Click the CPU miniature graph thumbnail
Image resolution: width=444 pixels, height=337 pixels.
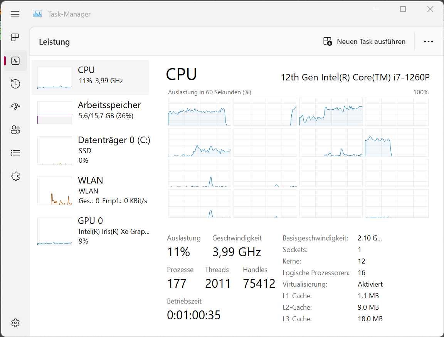54,77
